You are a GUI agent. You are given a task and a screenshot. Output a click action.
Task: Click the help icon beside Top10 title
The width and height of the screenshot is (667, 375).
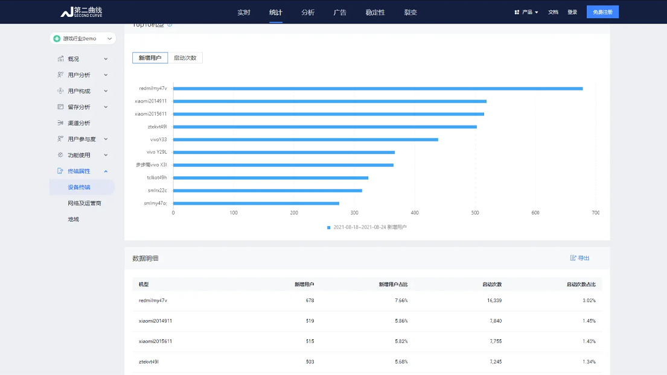tap(170, 25)
